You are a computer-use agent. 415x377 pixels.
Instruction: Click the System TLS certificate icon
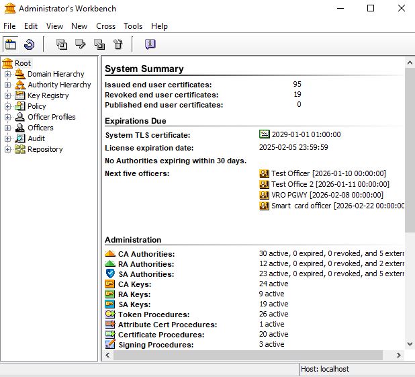(264, 134)
